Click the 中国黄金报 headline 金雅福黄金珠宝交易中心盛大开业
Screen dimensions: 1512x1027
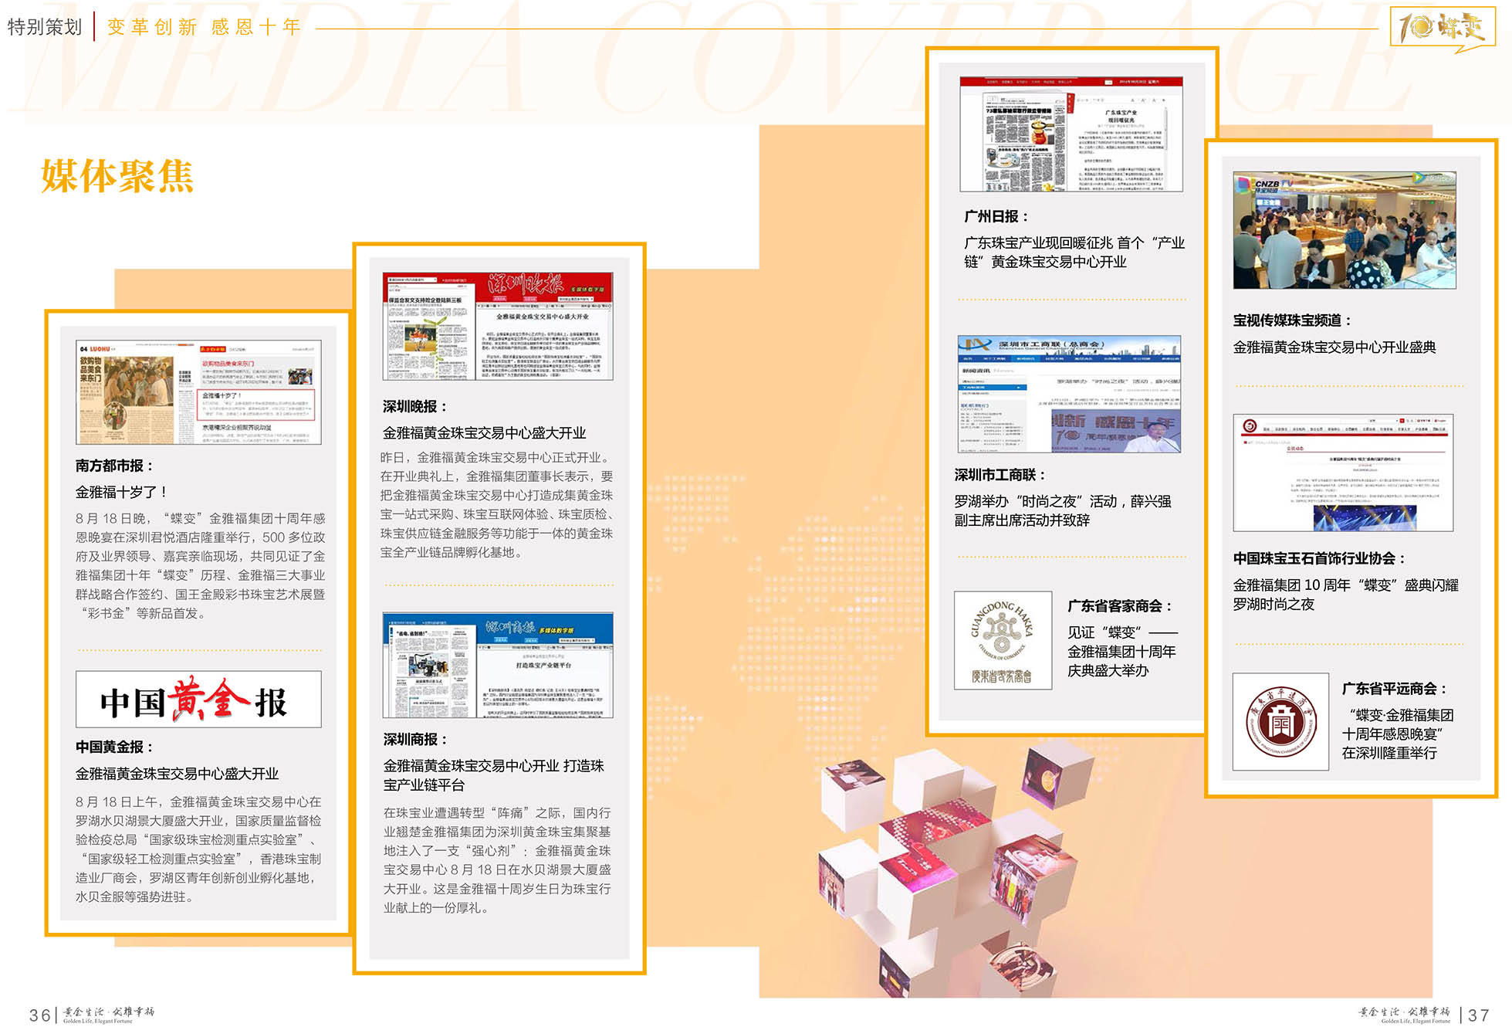coord(178,773)
